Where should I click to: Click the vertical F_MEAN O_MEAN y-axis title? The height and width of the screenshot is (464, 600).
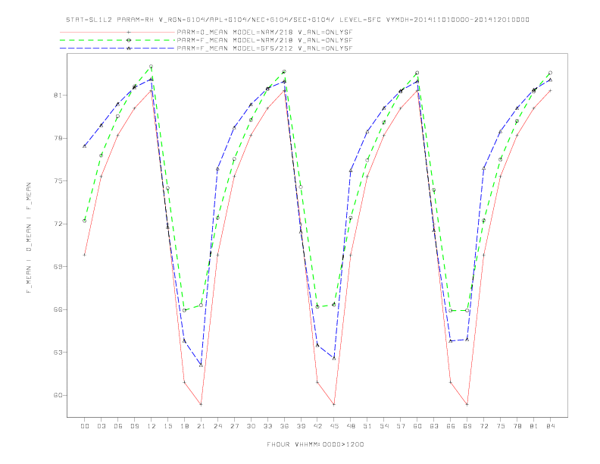point(29,238)
